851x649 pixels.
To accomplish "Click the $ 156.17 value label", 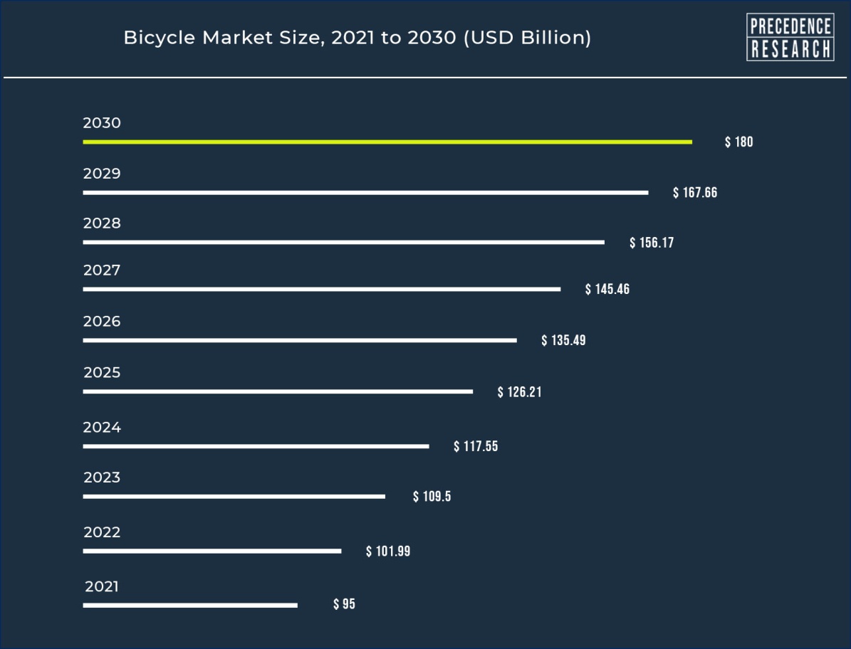I will [x=652, y=243].
